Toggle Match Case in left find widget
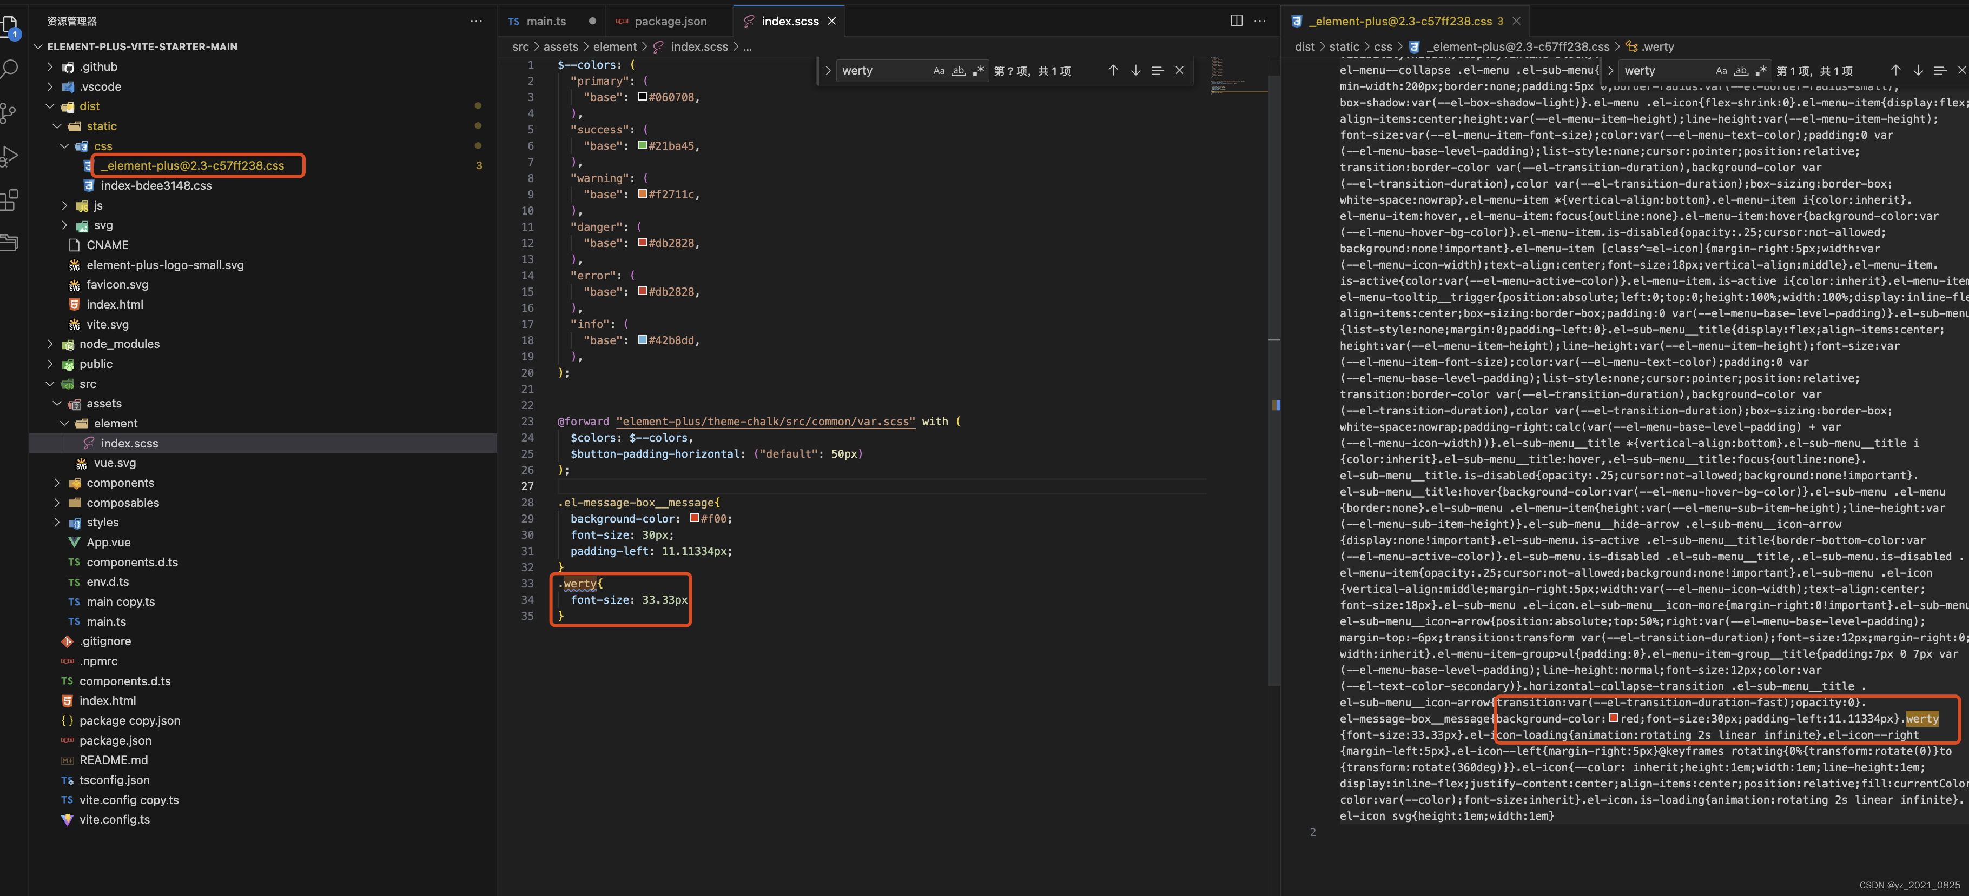1969x896 pixels. click(939, 71)
